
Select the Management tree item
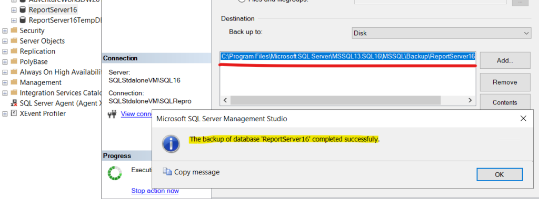pos(41,82)
